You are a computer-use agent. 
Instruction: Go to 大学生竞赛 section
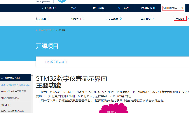(x=112, y=19)
